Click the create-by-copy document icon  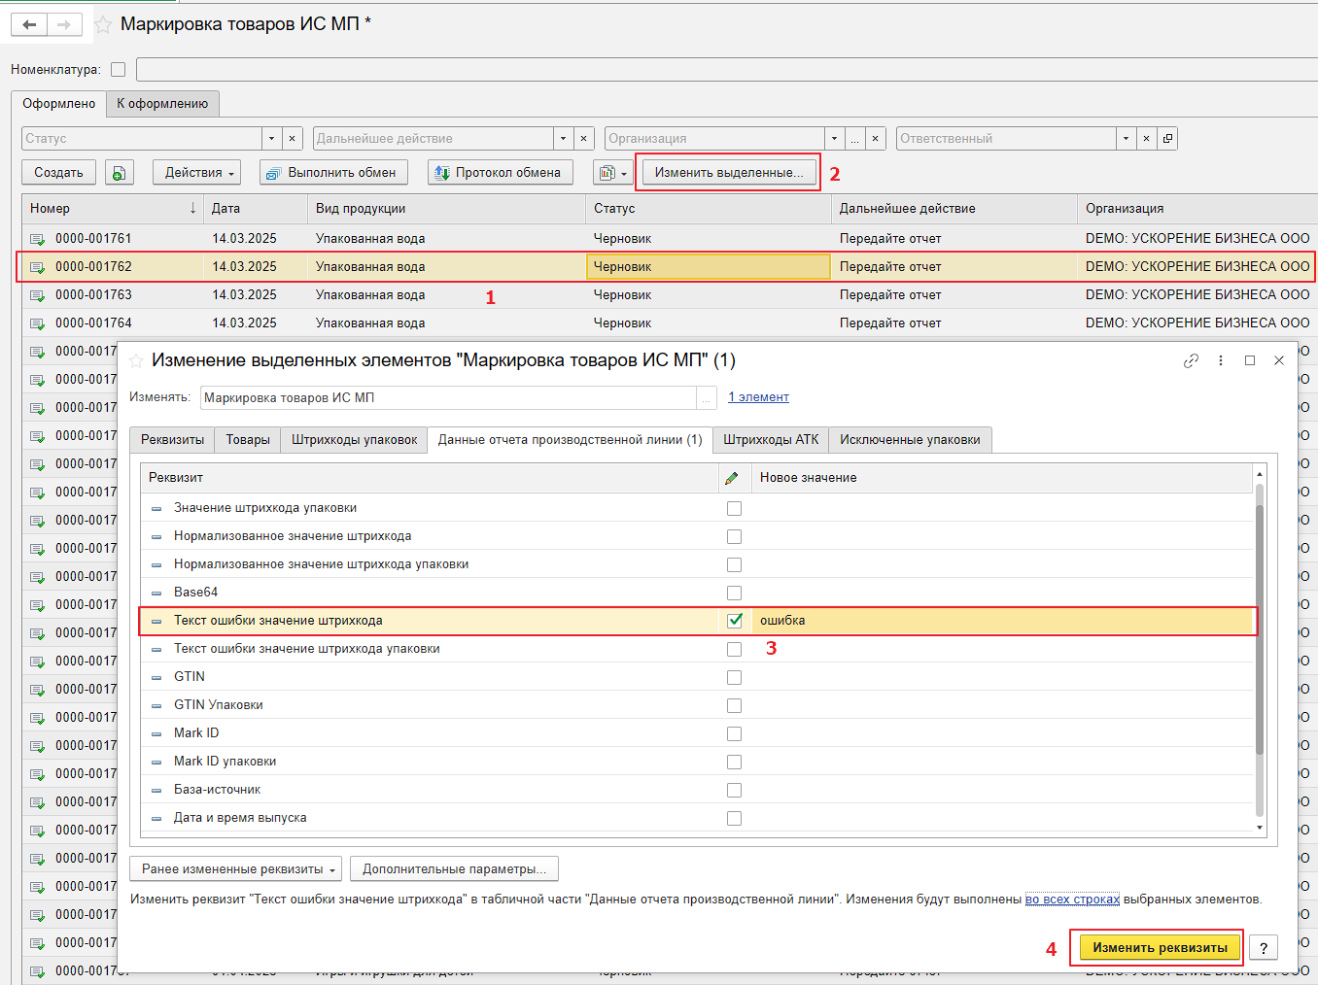119,173
